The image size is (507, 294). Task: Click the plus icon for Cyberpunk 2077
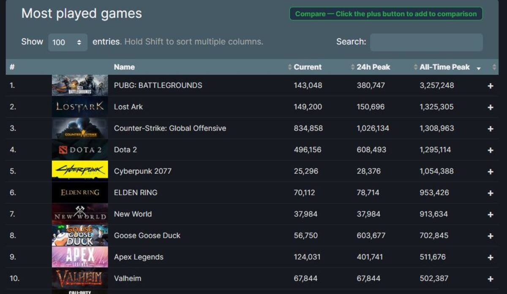490,172
